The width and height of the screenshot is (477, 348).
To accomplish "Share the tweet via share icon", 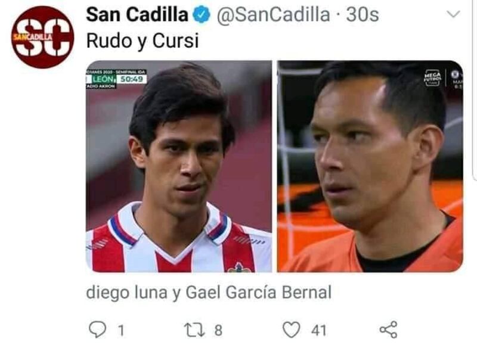I will point(389,330).
